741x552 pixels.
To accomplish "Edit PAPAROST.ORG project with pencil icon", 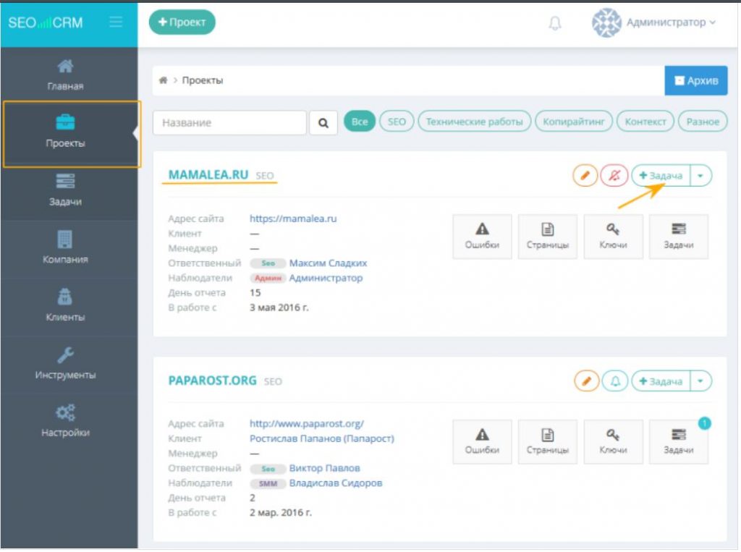I will pos(586,381).
